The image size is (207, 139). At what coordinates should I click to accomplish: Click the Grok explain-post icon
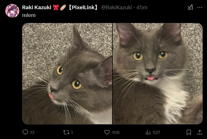190,8
